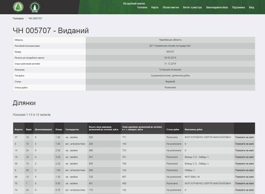Show квартал 74 plot on the map

pos(244,190)
